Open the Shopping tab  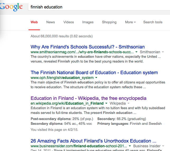click(109, 22)
